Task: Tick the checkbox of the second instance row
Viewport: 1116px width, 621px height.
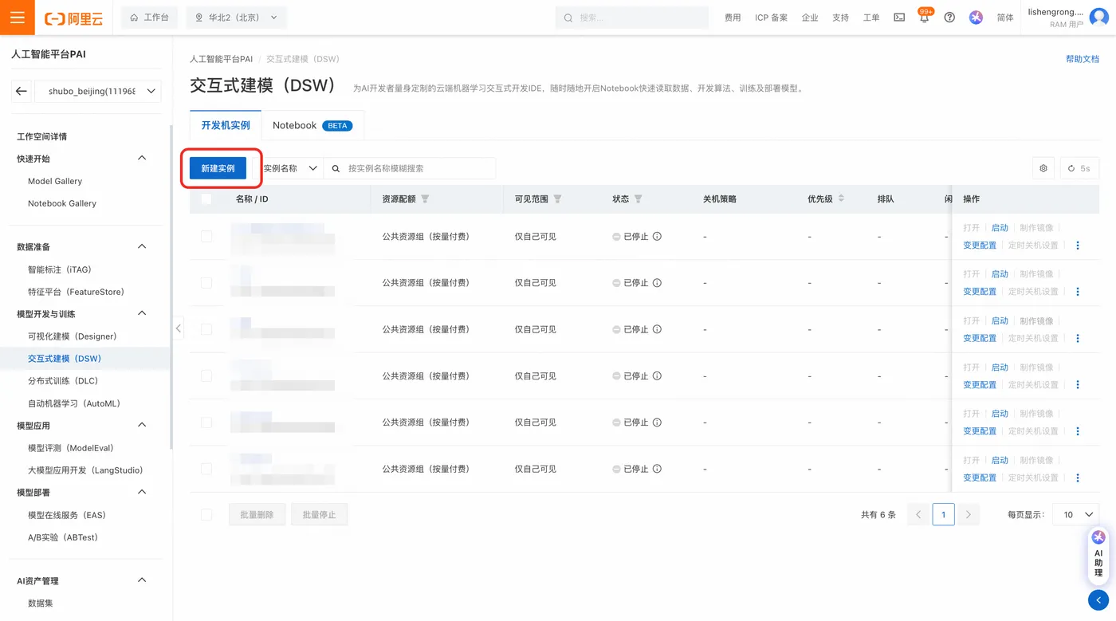Action: pyautogui.click(x=206, y=283)
